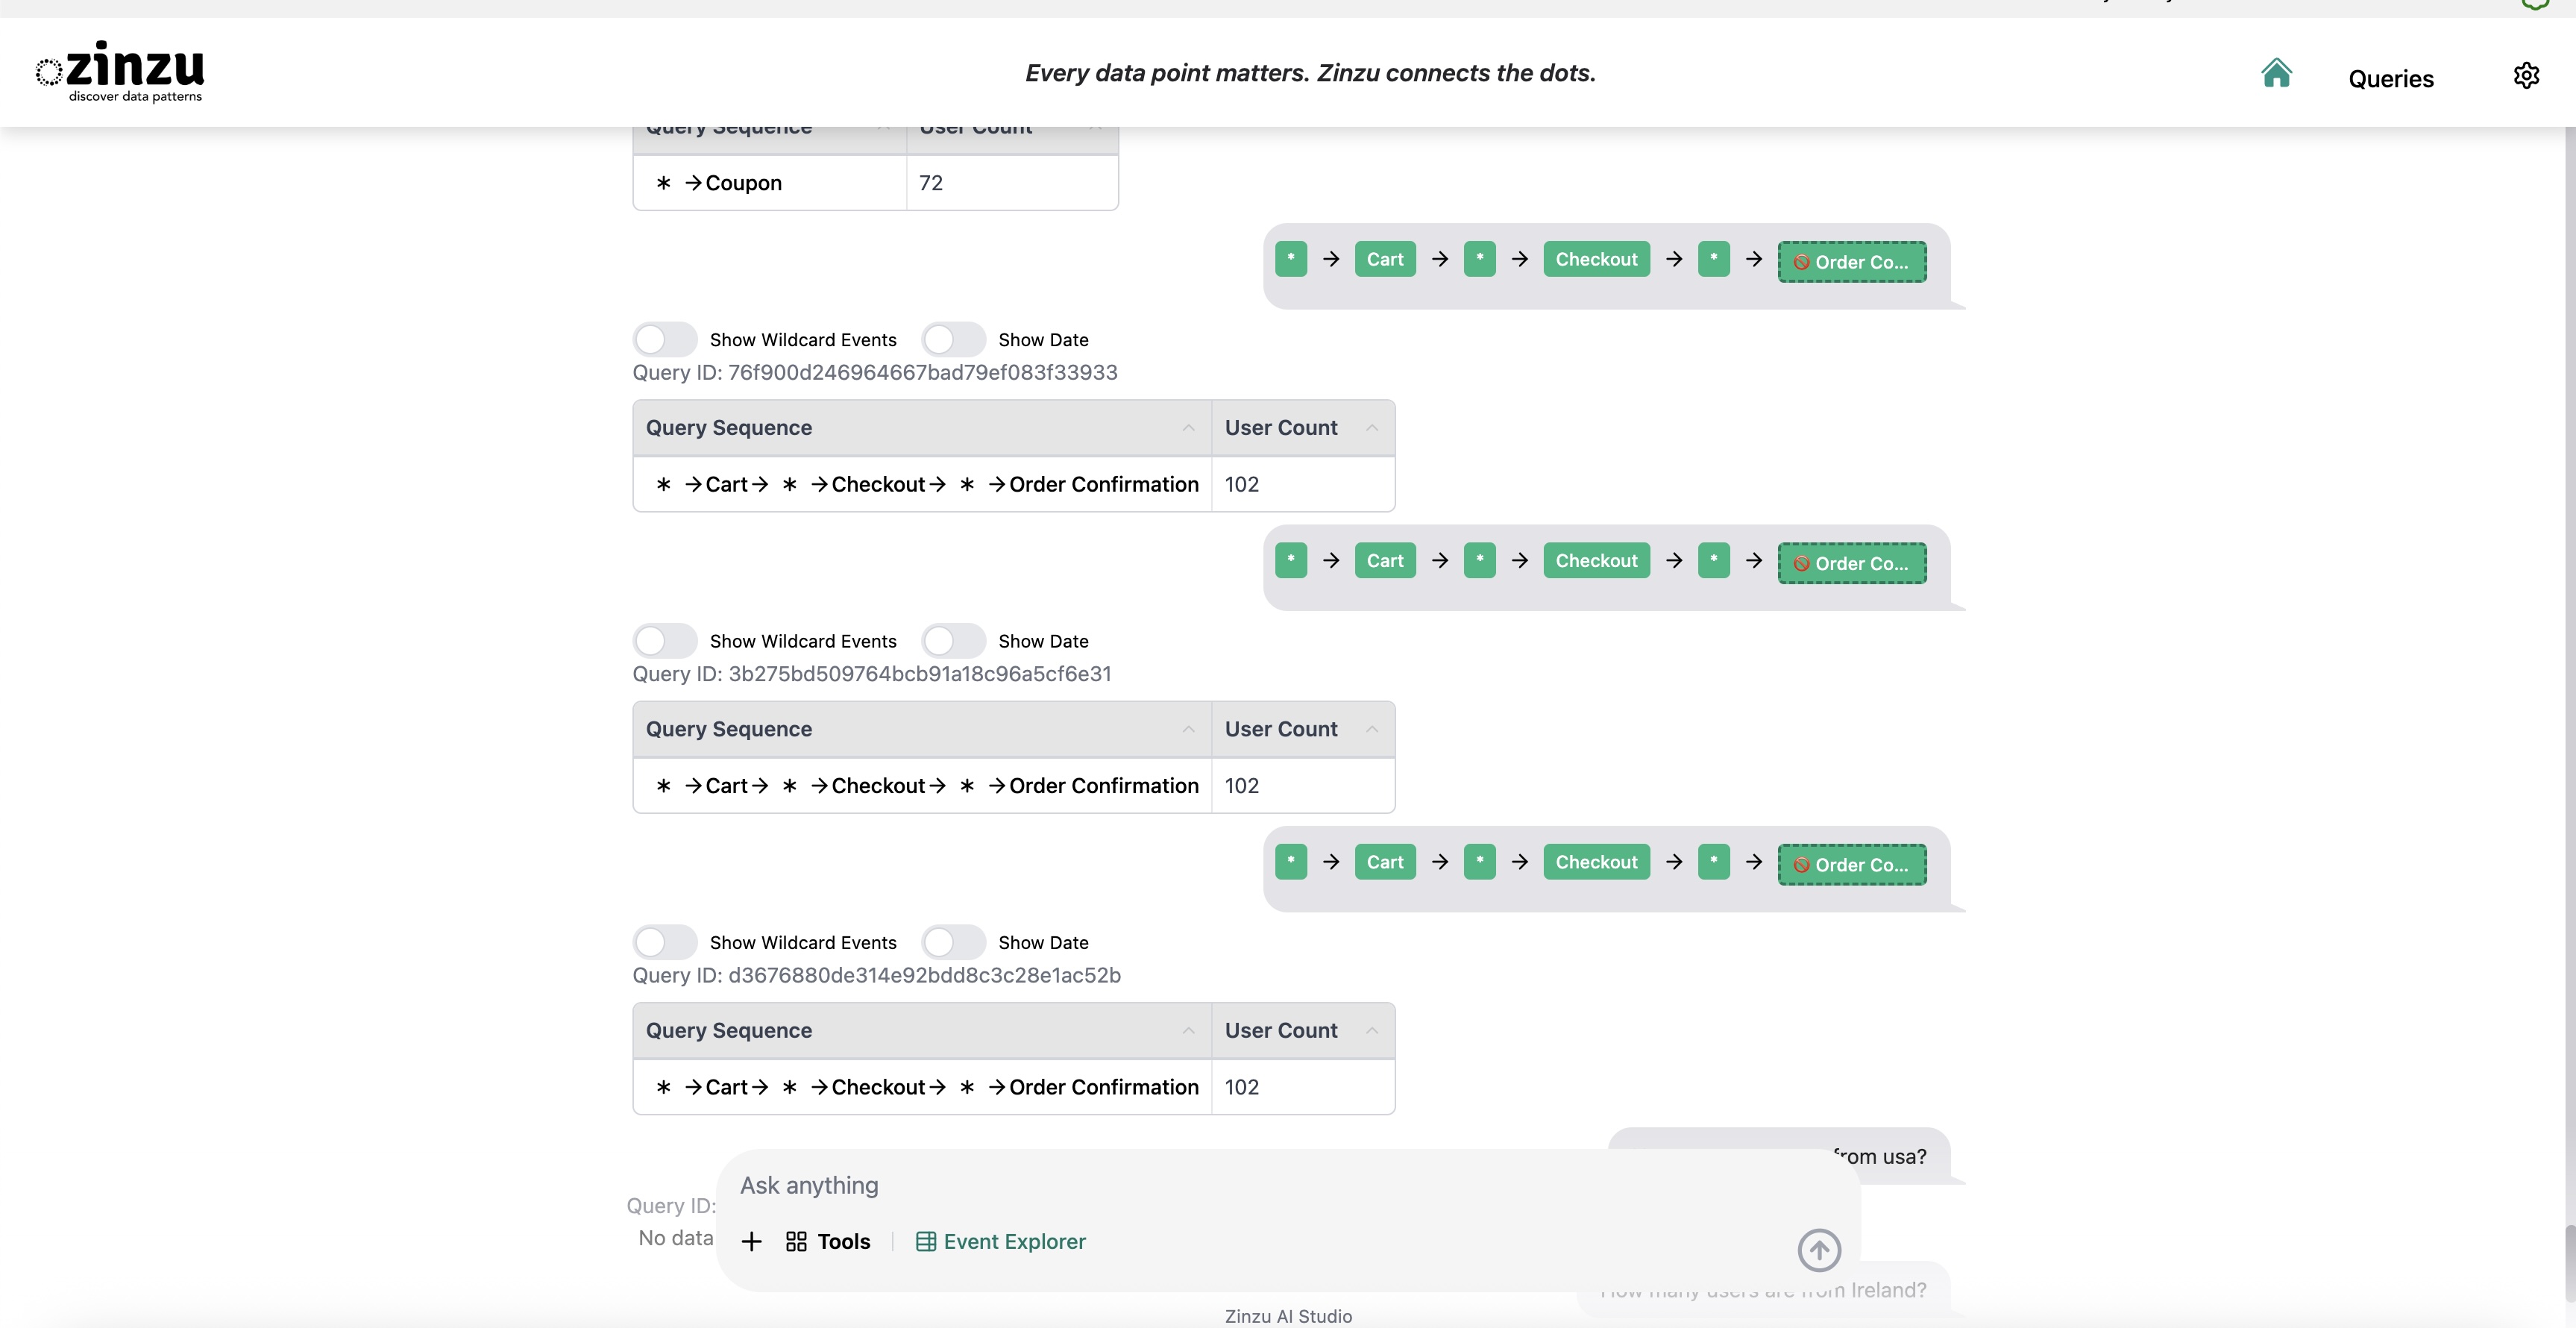Sort the bottom table's Query Sequence column
Image resolution: width=2576 pixels, height=1328 pixels.
(x=1188, y=1031)
